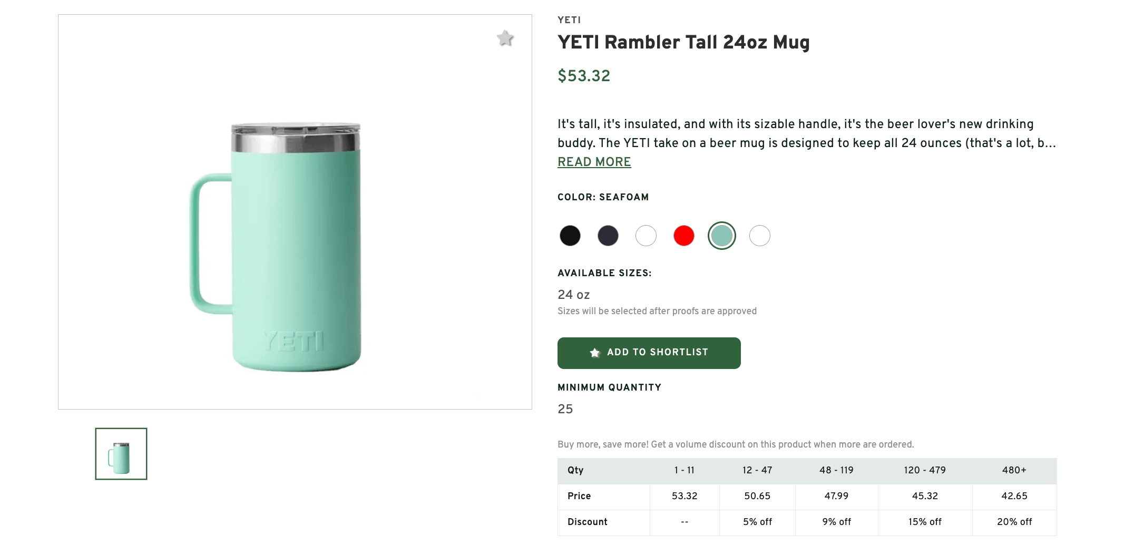Select the last color swatch option
This screenshot has width=1134, height=544.
pos(759,236)
